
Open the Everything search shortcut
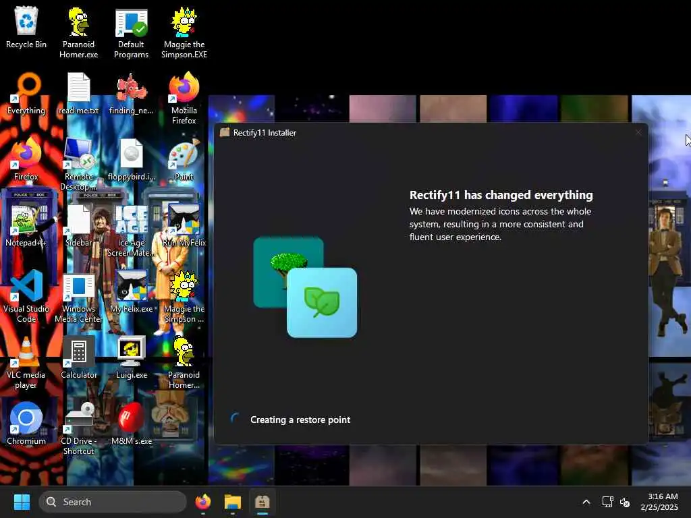(26, 94)
